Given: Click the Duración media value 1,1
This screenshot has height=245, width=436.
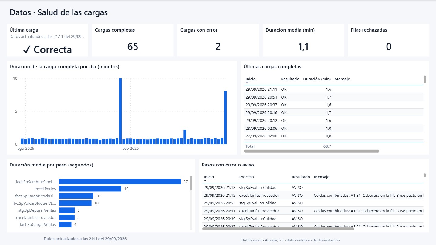Looking at the screenshot, I should [x=303, y=47].
